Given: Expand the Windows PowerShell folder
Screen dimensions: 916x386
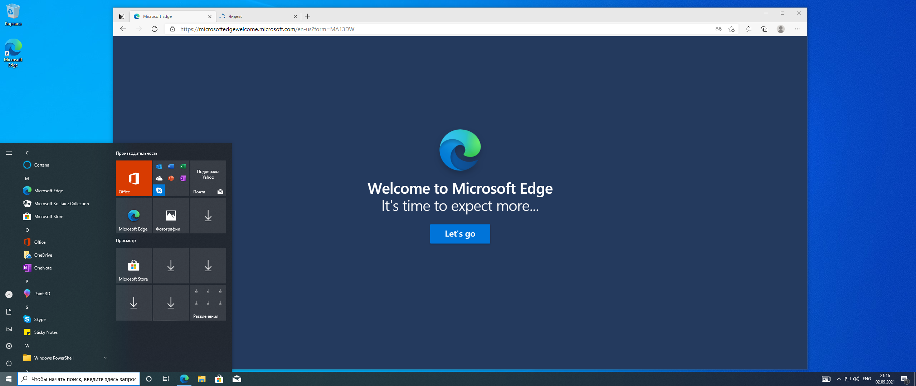Looking at the screenshot, I should click(x=105, y=358).
